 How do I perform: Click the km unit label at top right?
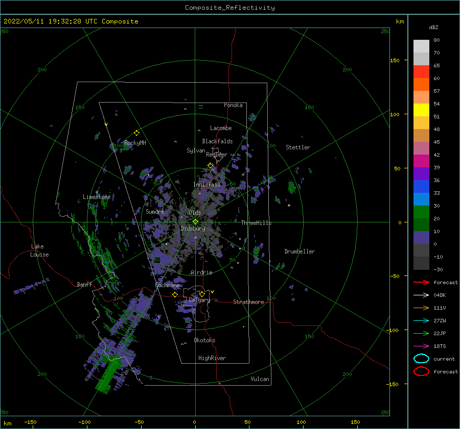(400, 21)
